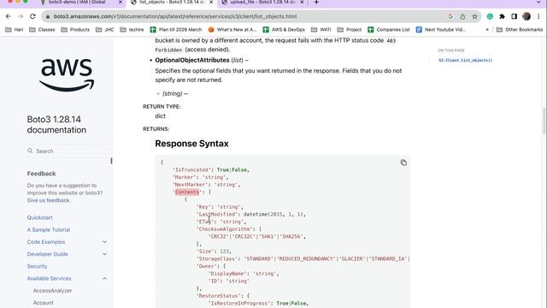Open the Code Examples sidebar link
Screen dimensions: 547x308
coord(46,242)
